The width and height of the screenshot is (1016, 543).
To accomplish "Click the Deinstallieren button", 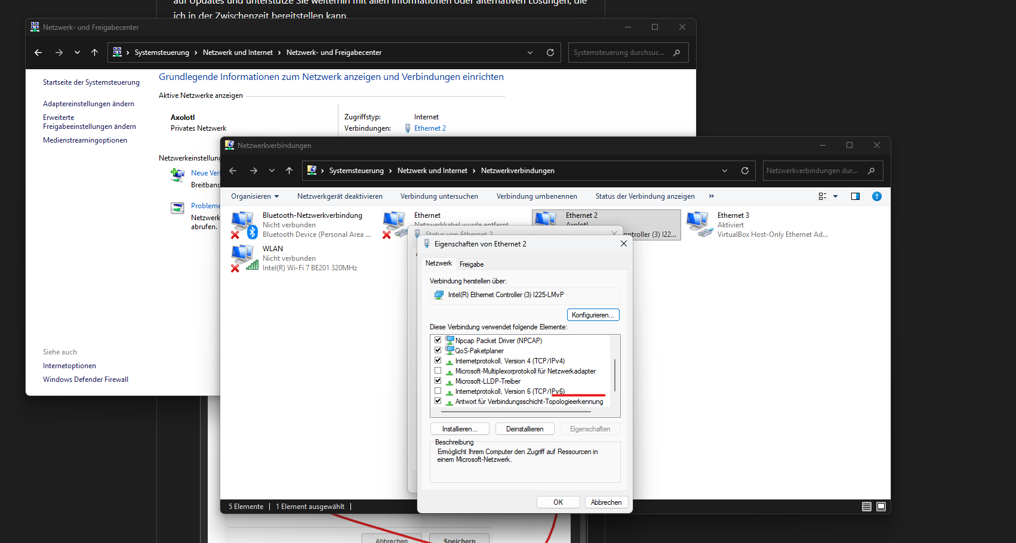I will pos(525,429).
